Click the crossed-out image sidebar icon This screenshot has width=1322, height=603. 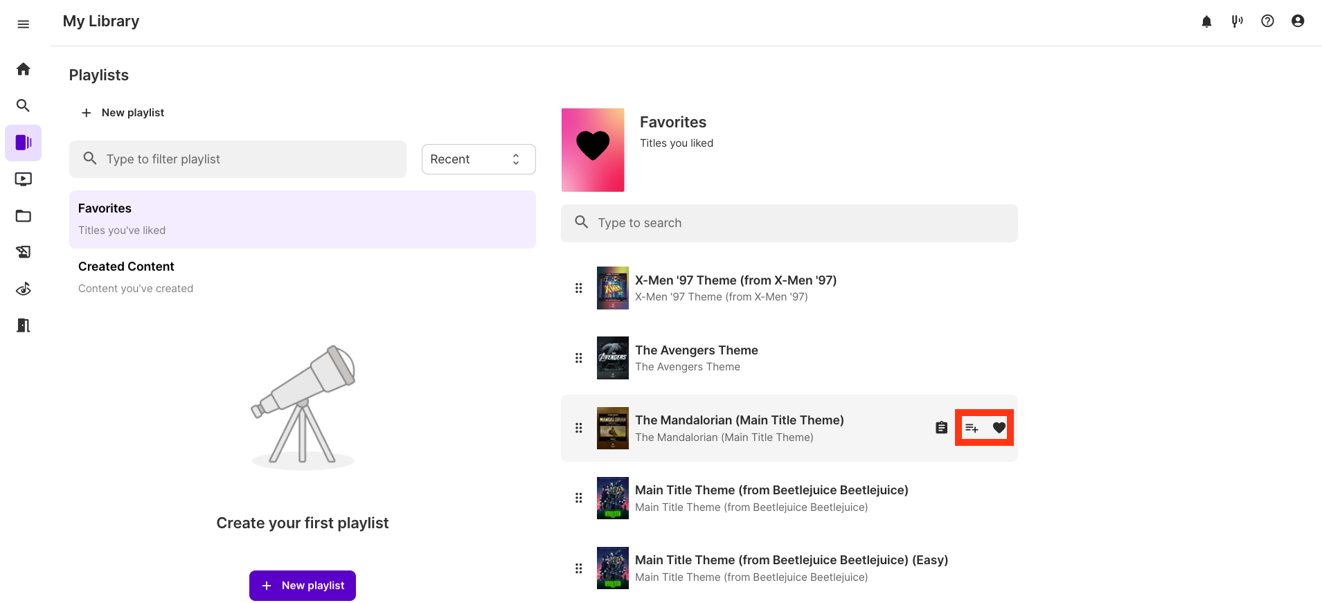click(23, 252)
